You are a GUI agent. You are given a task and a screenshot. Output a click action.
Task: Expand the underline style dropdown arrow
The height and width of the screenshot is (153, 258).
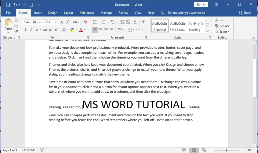click(41, 30)
